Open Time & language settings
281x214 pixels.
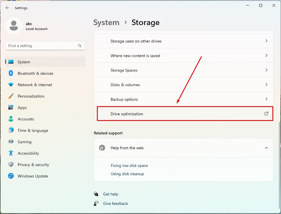(x=45, y=130)
